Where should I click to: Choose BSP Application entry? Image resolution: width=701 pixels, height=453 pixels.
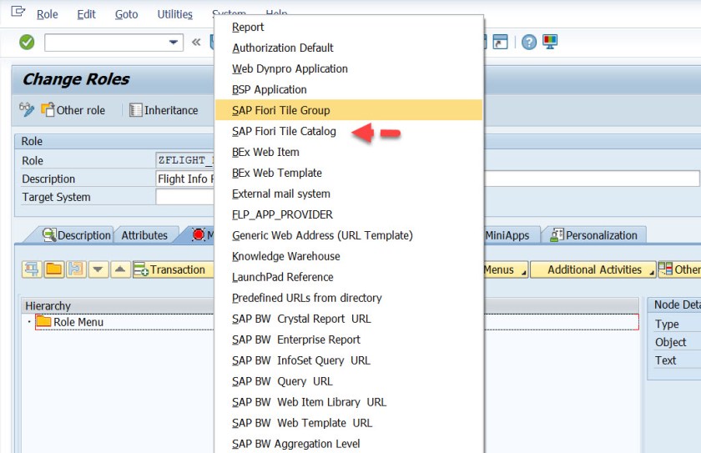(349, 89)
